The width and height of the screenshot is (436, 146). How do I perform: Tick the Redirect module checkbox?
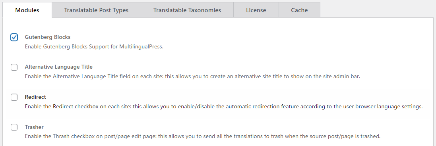(x=14, y=97)
